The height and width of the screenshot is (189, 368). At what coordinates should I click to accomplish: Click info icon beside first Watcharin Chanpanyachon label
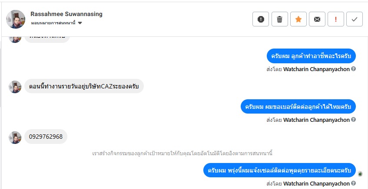pos(354,69)
